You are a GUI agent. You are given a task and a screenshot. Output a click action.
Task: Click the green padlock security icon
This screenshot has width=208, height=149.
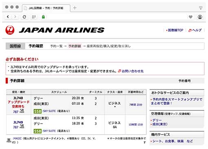click(x=43, y=17)
